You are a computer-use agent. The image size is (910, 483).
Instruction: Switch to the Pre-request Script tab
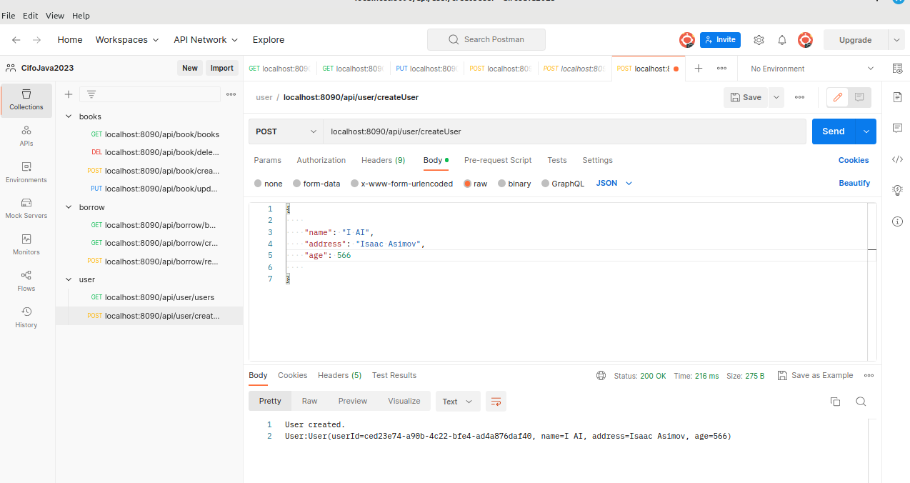click(x=498, y=160)
